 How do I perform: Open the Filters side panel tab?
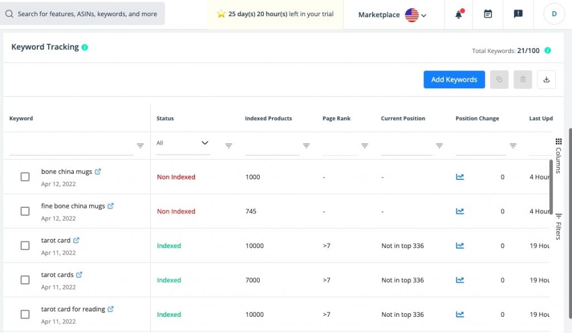point(559,226)
